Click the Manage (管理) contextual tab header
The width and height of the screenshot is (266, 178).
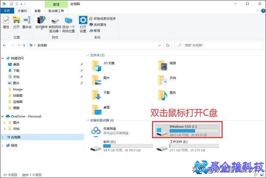pyautogui.click(x=56, y=5)
